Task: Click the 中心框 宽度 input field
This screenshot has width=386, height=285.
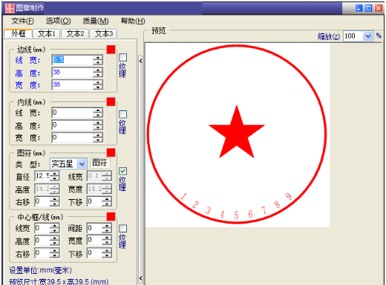Action: tap(94, 241)
